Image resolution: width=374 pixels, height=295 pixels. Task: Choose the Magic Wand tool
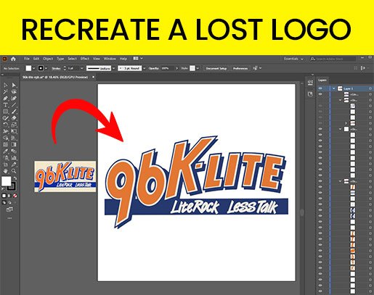6,91
